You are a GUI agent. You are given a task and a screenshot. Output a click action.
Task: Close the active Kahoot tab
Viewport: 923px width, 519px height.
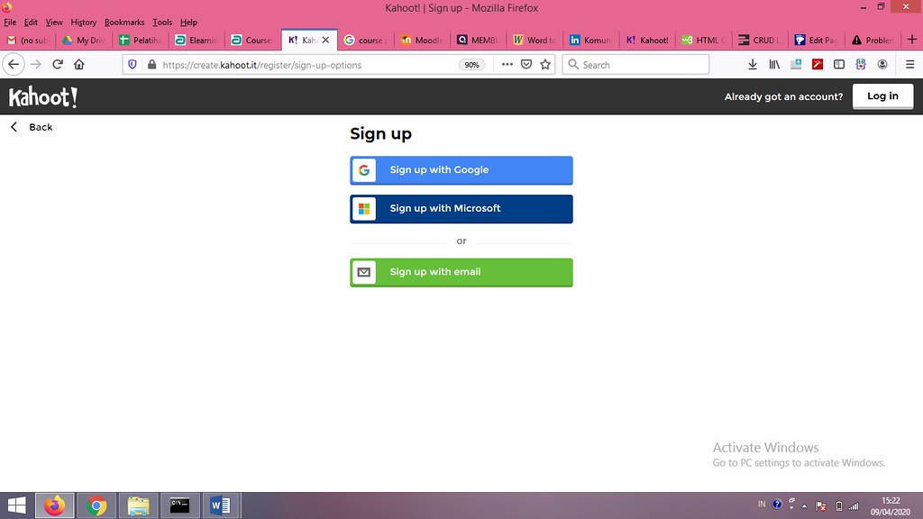[325, 40]
